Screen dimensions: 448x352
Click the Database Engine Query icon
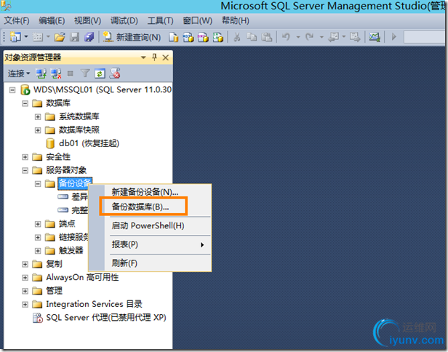[x=173, y=37]
